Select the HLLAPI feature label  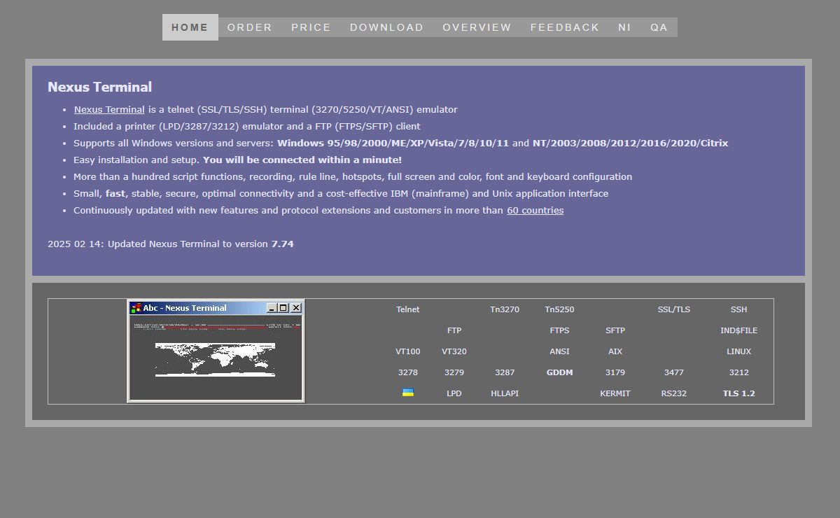point(505,393)
